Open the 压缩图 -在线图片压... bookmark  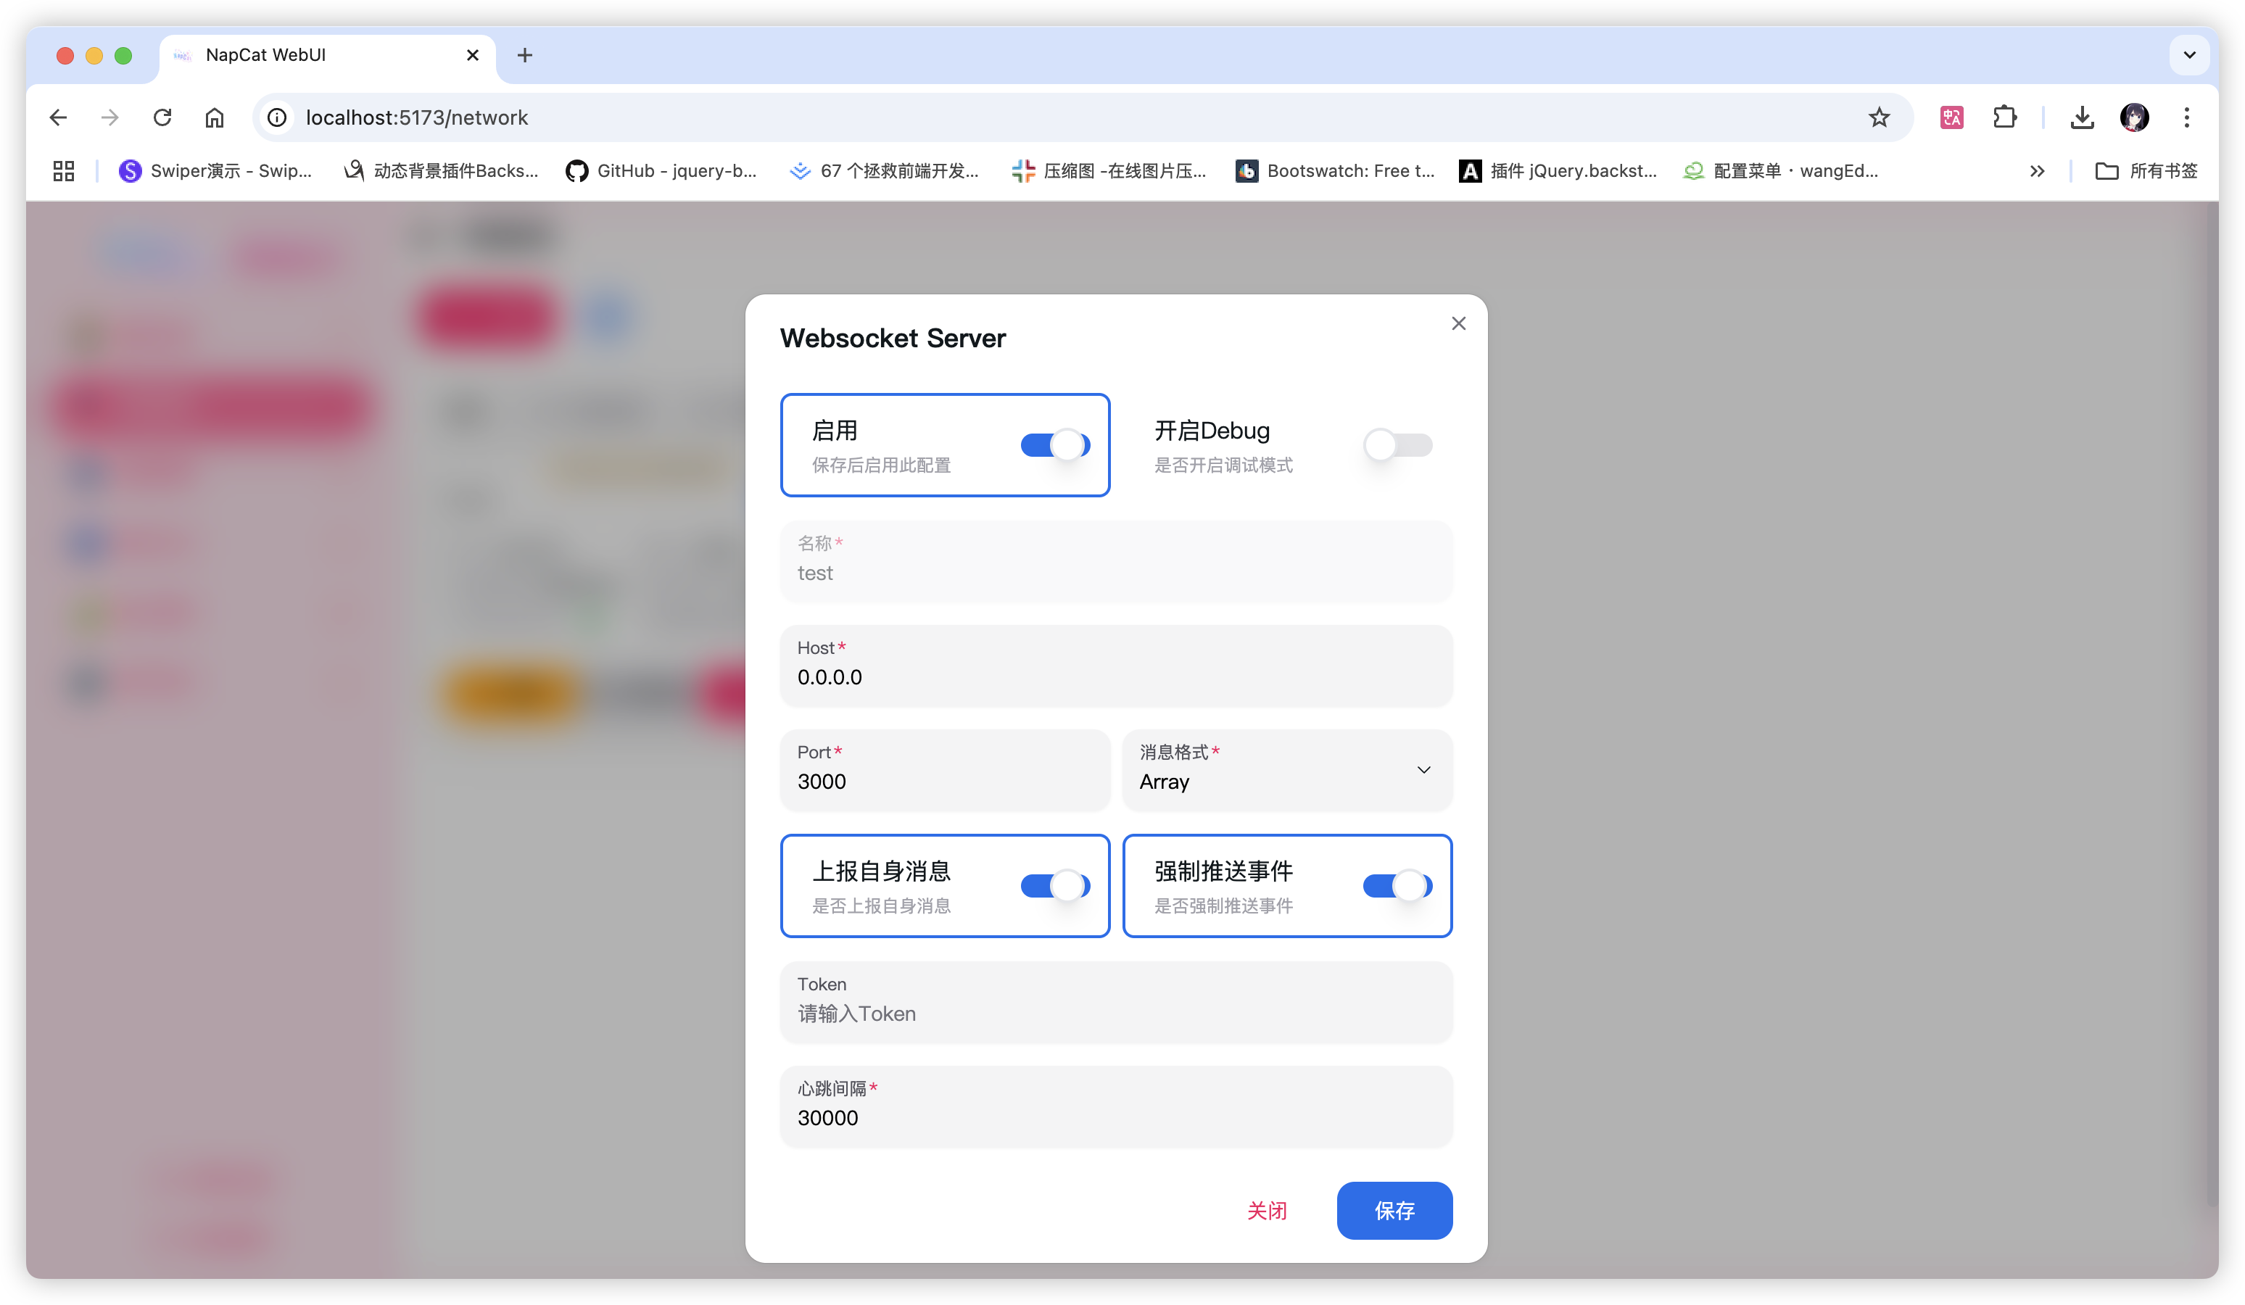pyautogui.click(x=1109, y=171)
